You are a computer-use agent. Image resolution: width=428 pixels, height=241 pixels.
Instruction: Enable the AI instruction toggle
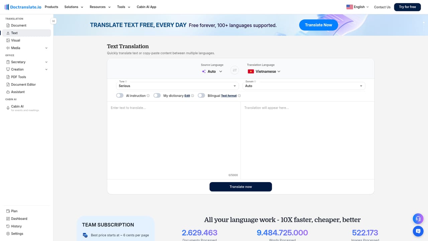[120, 96]
